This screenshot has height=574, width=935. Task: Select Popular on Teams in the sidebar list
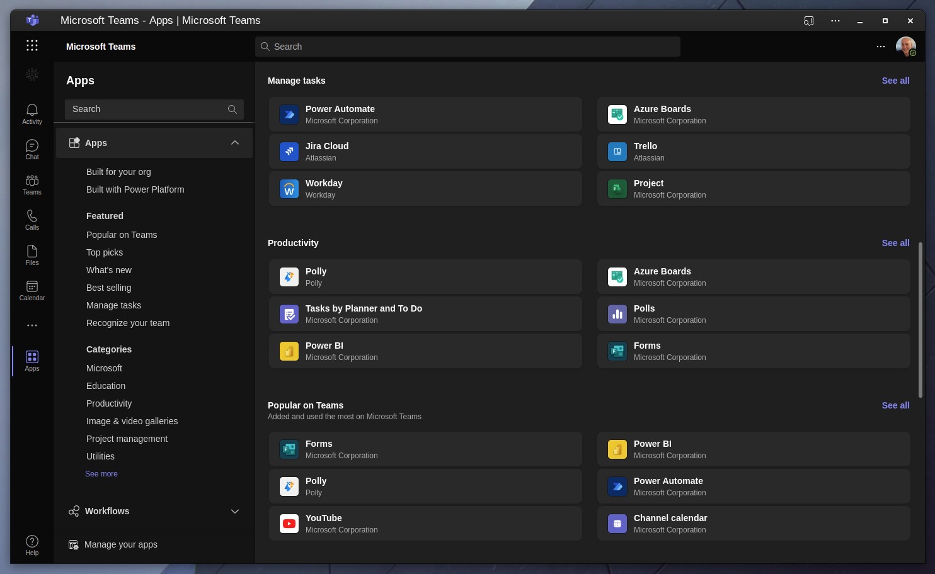122,235
